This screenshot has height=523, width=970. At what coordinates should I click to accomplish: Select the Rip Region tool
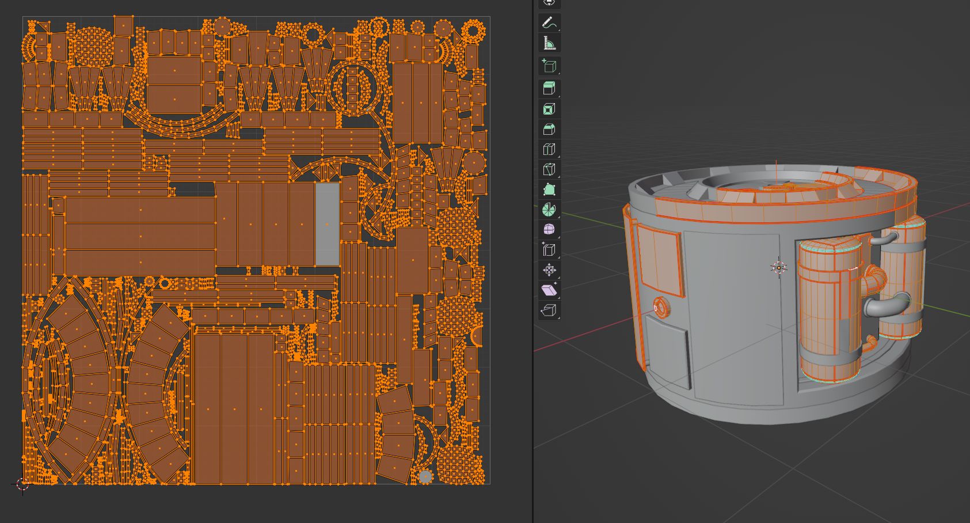coord(549,310)
